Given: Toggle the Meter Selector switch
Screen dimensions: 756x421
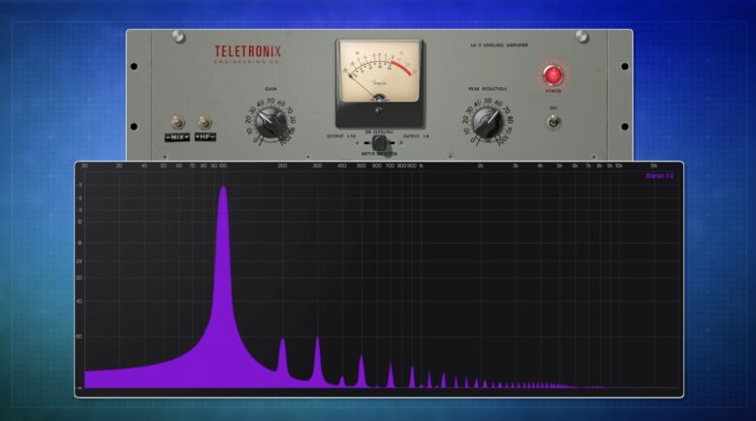Looking at the screenshot, I should pyautogui.click(x=379, y=142).
